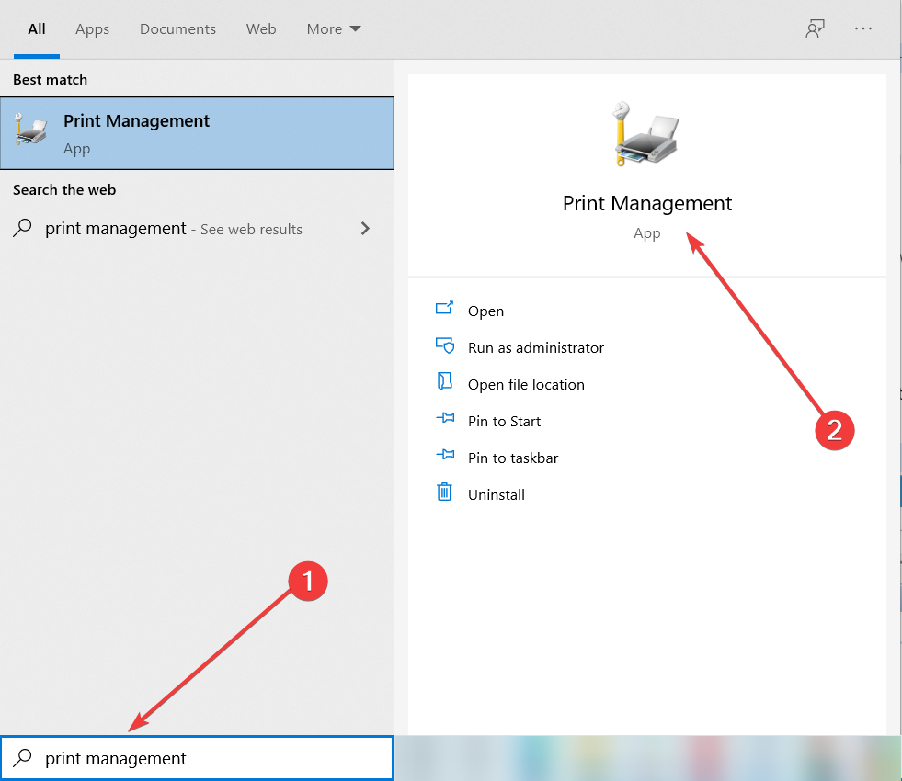Click the Pin to Start pin icon
Screen dimensions: 902x781
point(445,418)
